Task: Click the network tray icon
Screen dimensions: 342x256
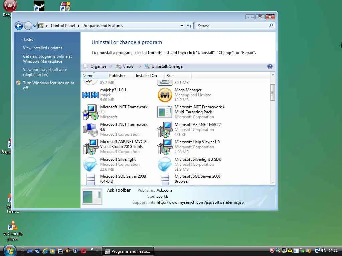Action: tap(317, 251)
